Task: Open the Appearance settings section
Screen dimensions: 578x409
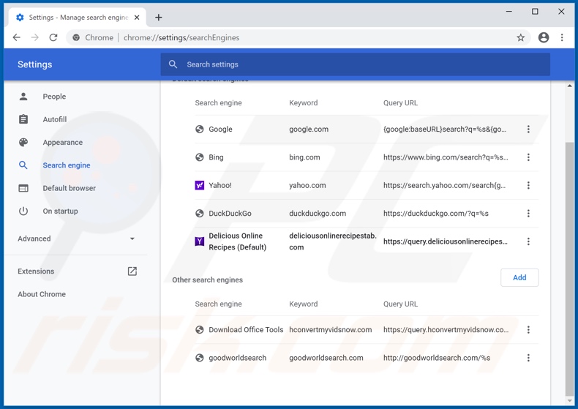Action: 63,142
